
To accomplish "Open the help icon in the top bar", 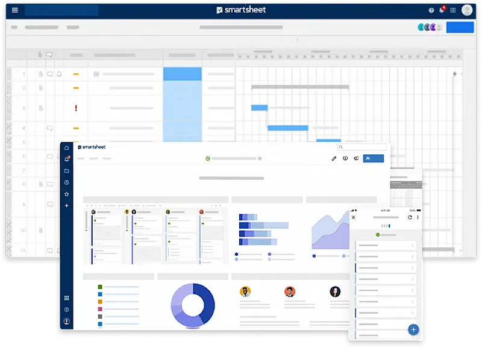I will pyautogui.click(x=431, y=10).
